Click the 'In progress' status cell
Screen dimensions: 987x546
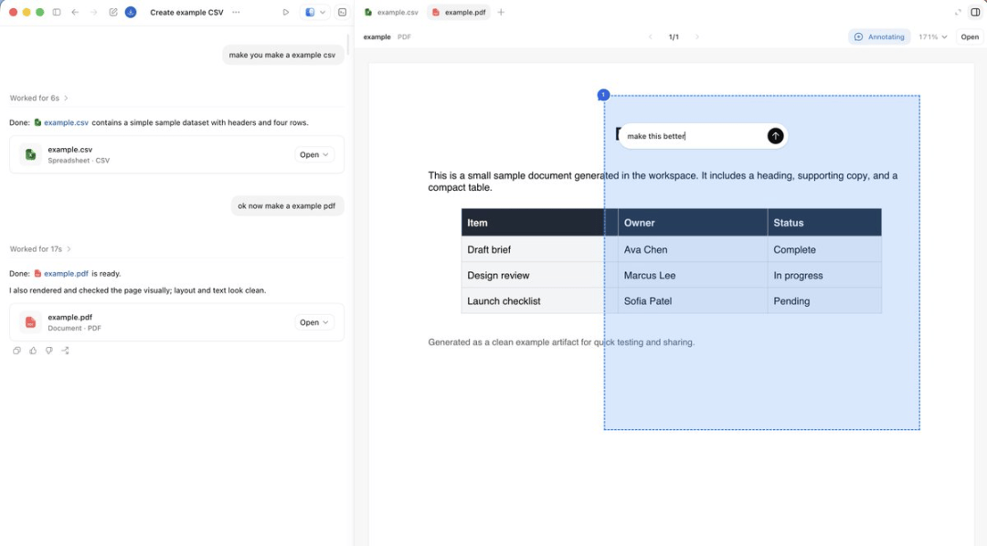(824, 276)
